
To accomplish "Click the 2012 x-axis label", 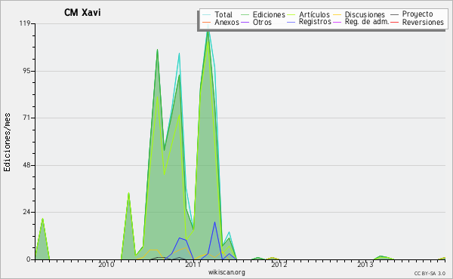I will (x=279, y=265).
